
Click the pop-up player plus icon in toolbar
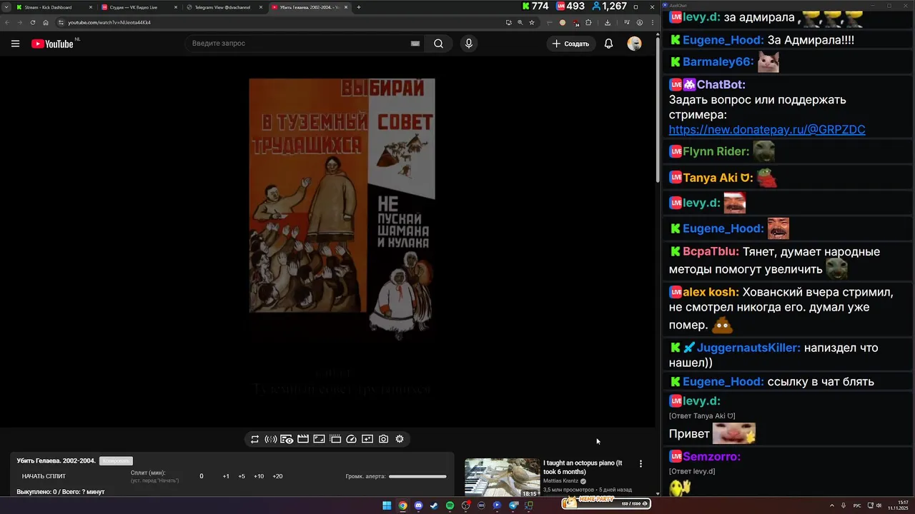367,439
